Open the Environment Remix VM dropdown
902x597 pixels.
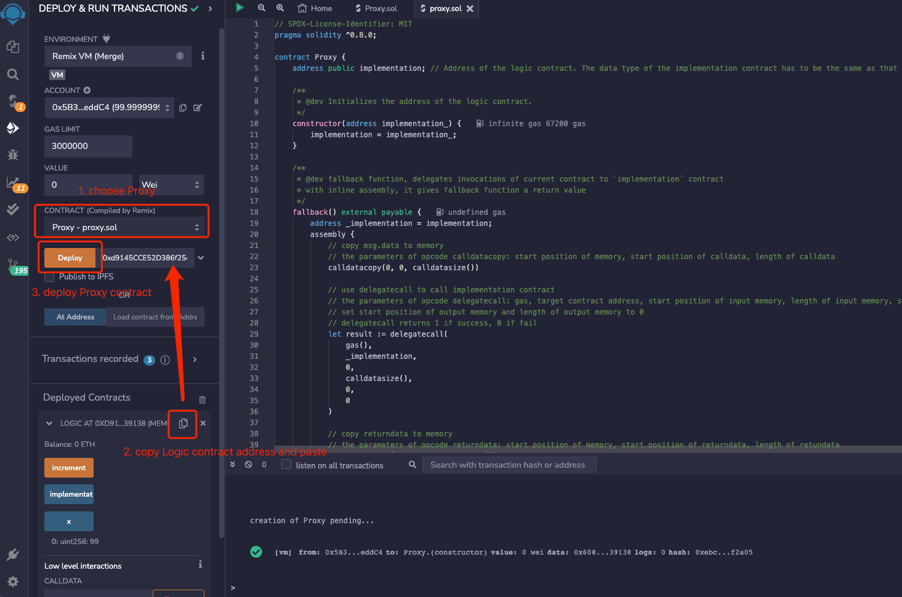118,56
